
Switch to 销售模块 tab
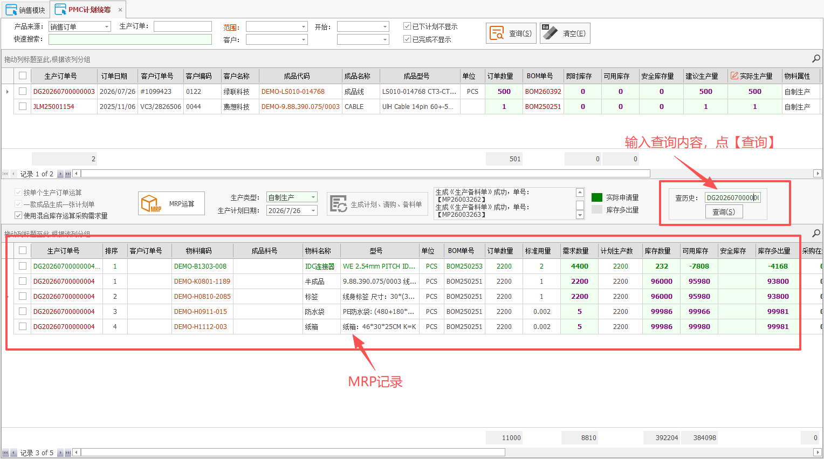26,10
